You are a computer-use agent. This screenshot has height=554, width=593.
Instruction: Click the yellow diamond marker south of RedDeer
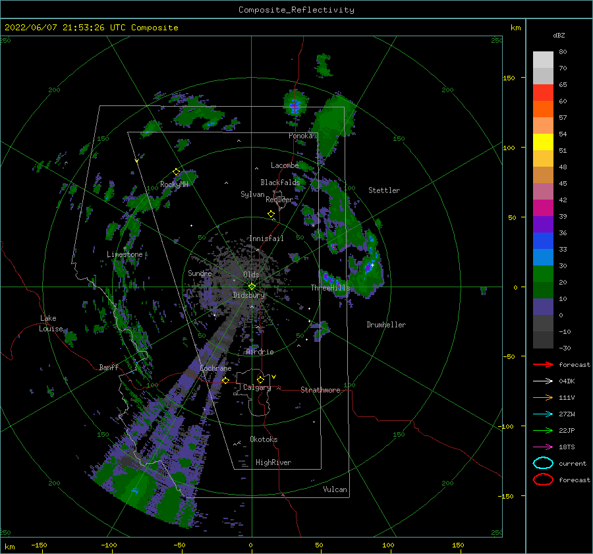271,214
